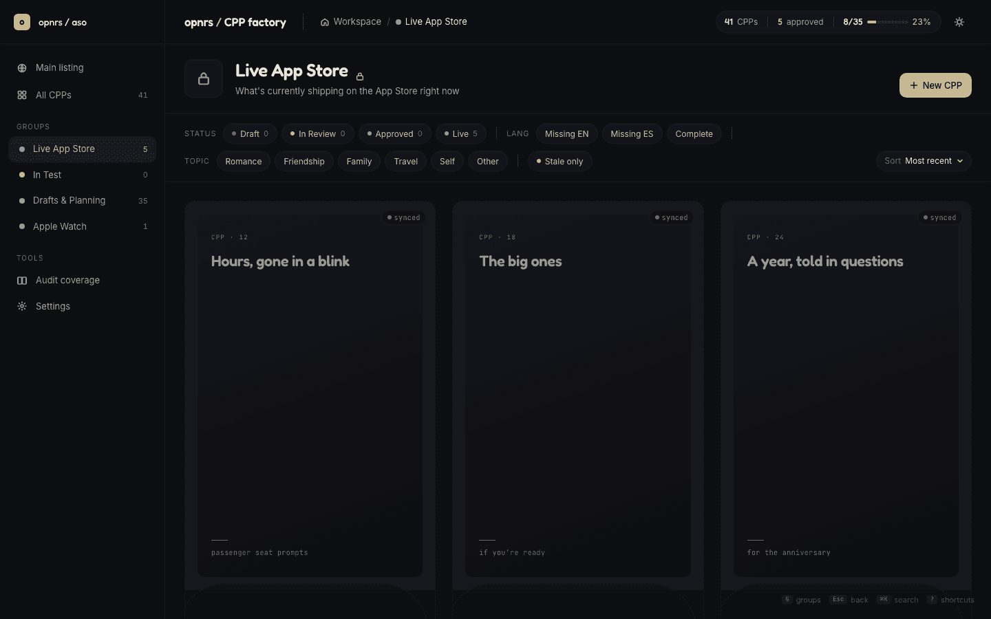
Task: Click synced badge on CPP 24 card
Action: point(939,217)
